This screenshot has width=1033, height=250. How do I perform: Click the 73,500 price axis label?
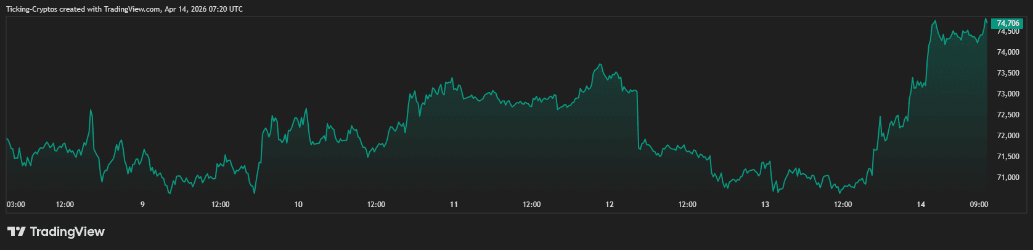(1008, 73)
